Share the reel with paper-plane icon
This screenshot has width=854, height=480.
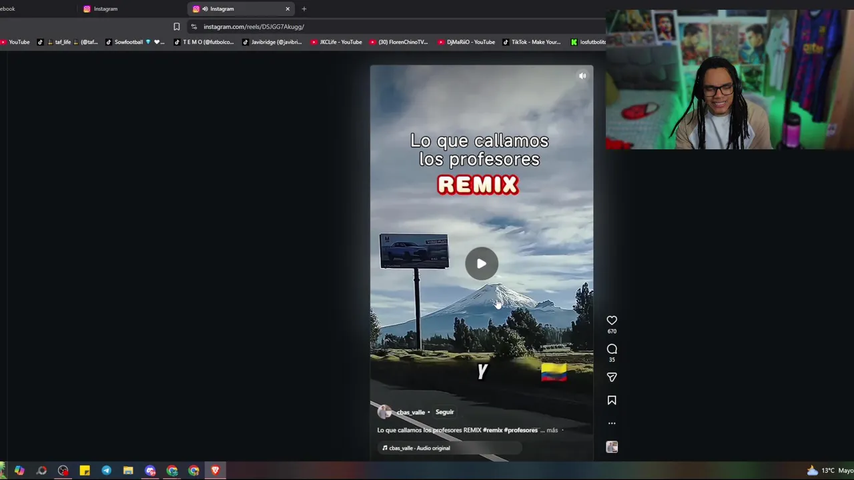tap(612, 377)
